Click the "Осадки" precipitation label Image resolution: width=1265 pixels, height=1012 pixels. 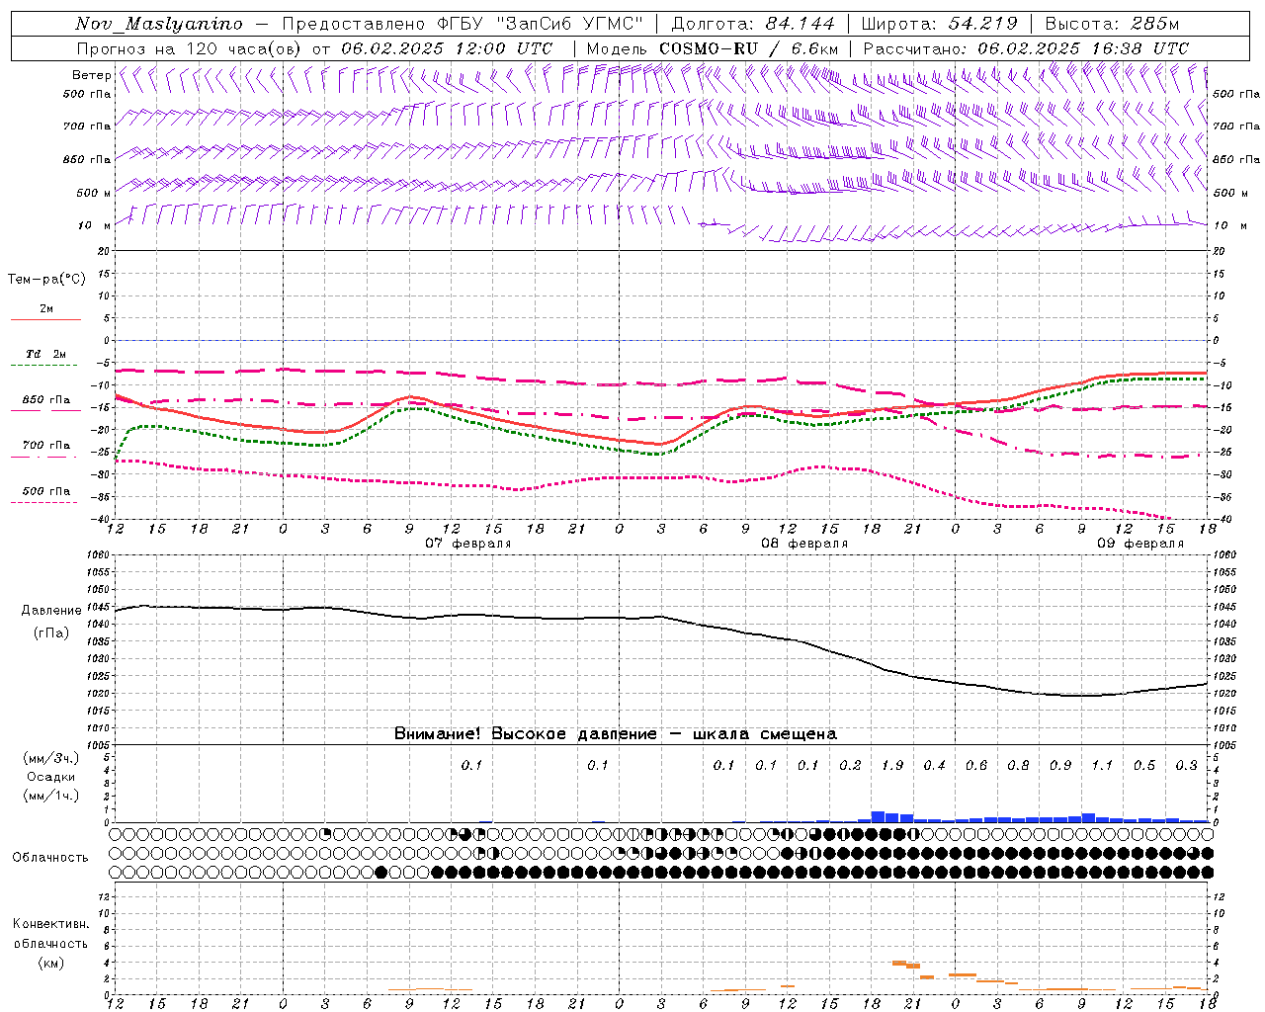click(50, 777)
